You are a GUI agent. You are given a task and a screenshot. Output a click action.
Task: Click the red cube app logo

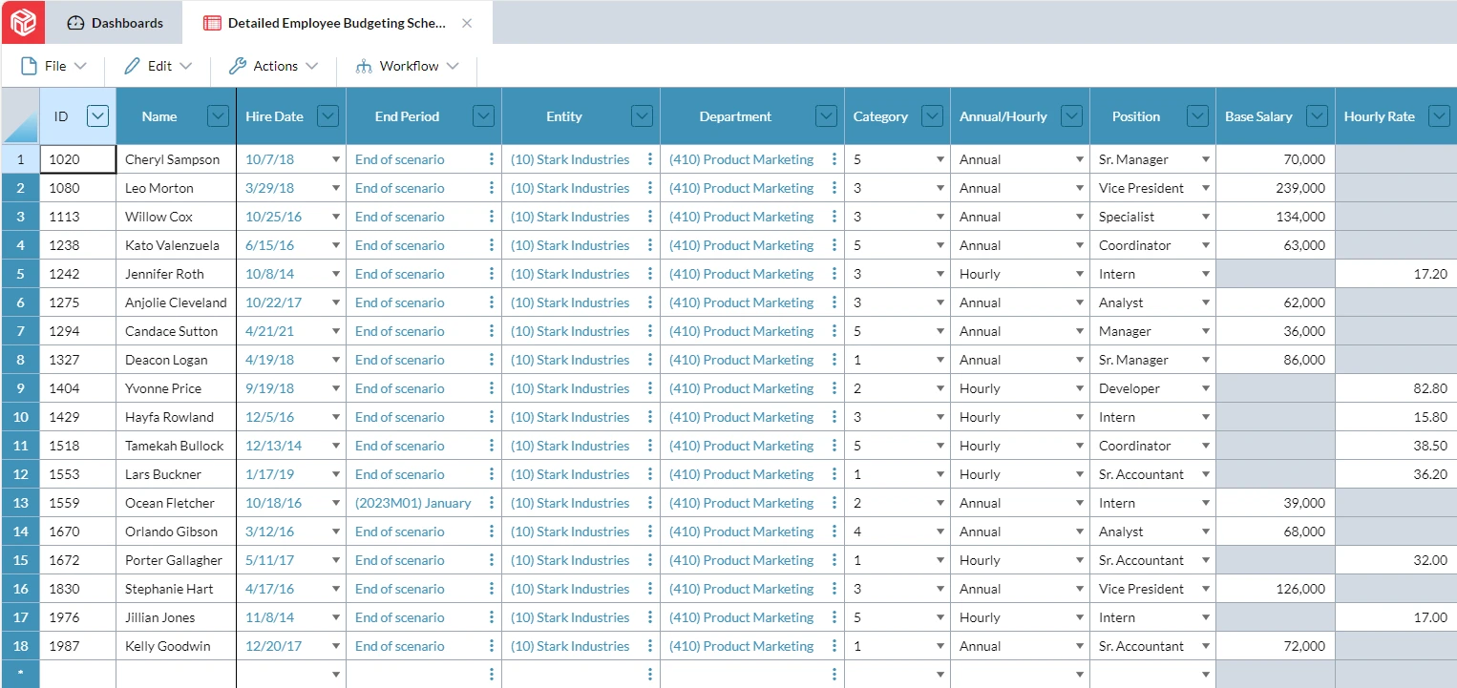tap(23, 22)
